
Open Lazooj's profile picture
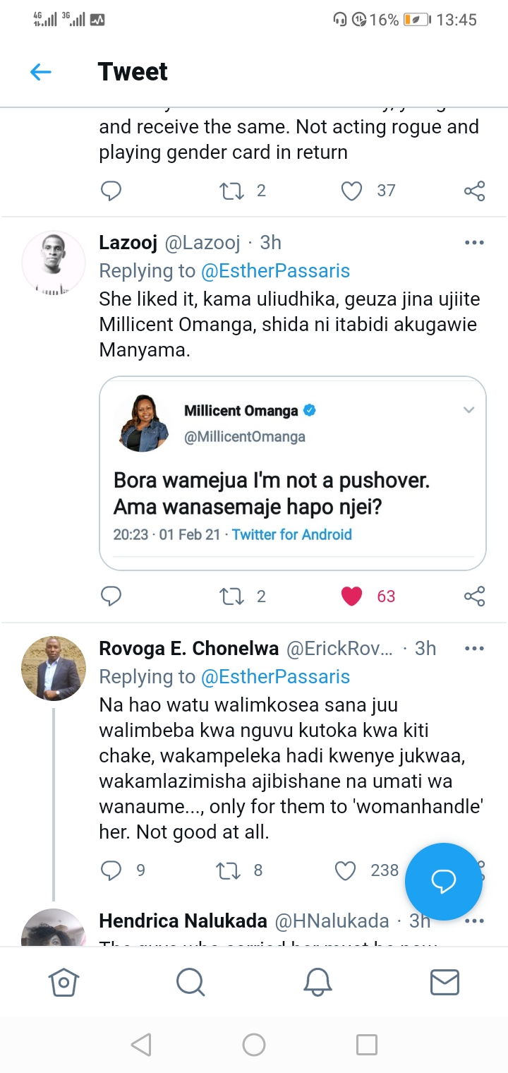pyautogui.click(x=54, y=263)
